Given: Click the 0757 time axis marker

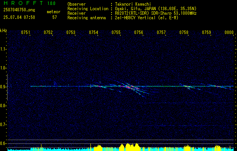Looking at the screenshot, I should (x=161, y=32).
